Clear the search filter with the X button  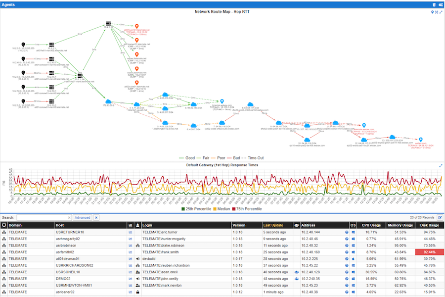[96, 218]
